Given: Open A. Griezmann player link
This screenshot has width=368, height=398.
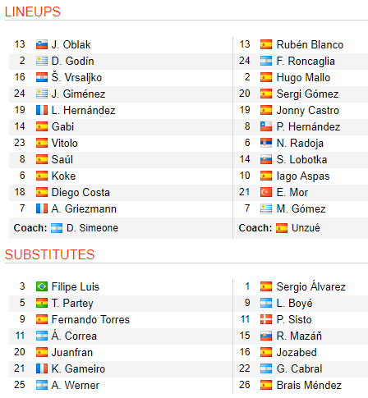Looking at the screenshot, I should [x=84, y=208].
